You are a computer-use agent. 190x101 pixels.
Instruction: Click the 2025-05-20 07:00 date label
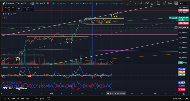(116, 94)
